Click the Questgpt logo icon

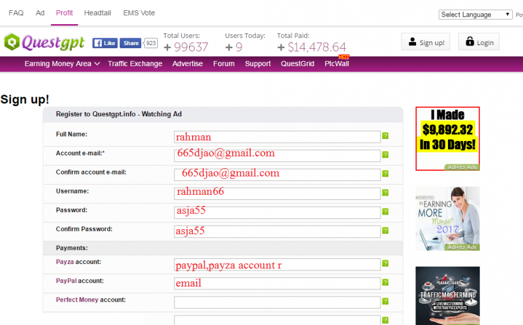12,43
